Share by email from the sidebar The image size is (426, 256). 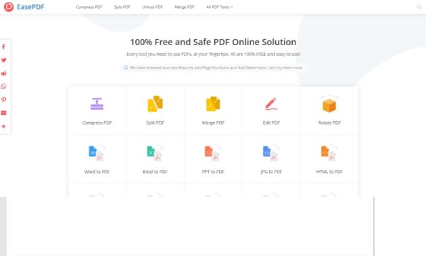(x=4, y=113)
